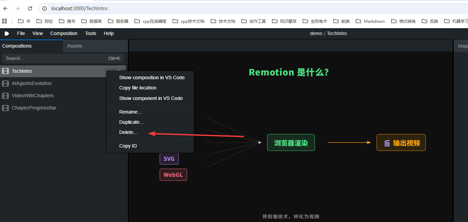Open the 技术文档 bookmark folder
Image resolution: width=468 pixels, height=222 pixels.
pos(223,21)
